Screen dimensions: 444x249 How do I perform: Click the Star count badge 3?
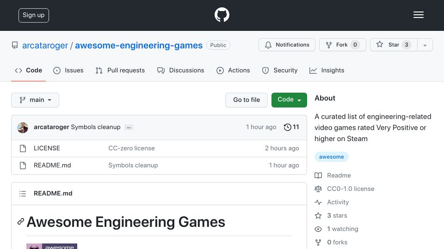coord(407,45)
